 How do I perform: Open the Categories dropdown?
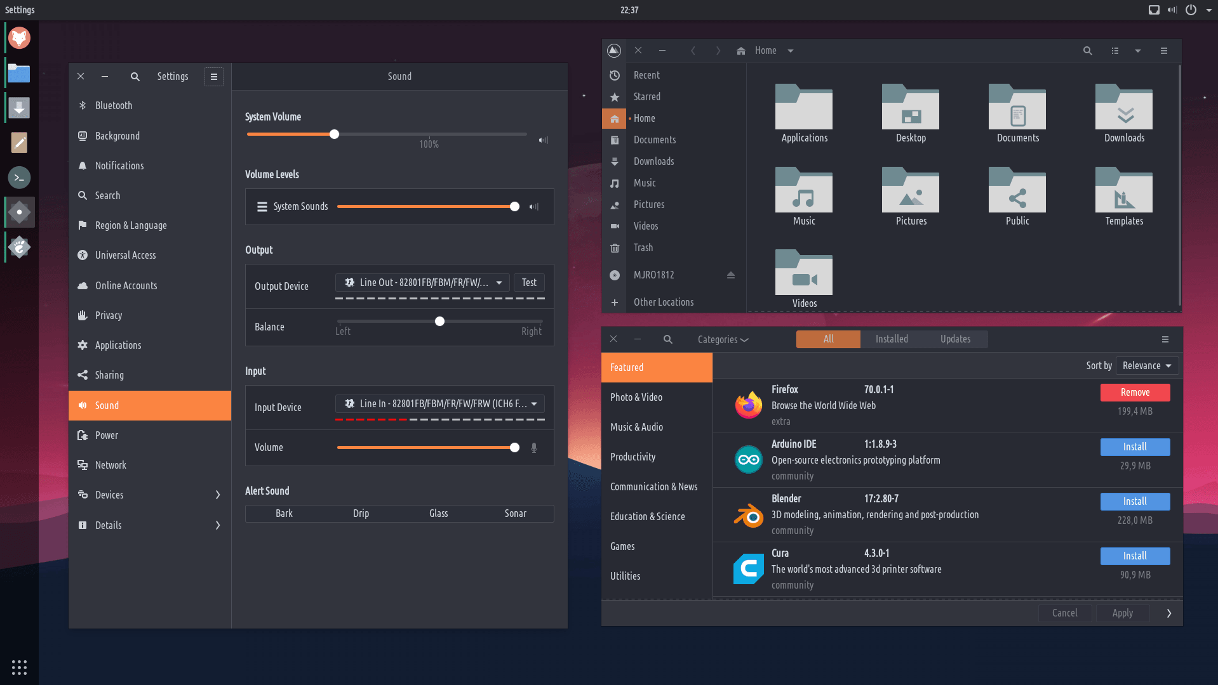click(x=723, y=340)
